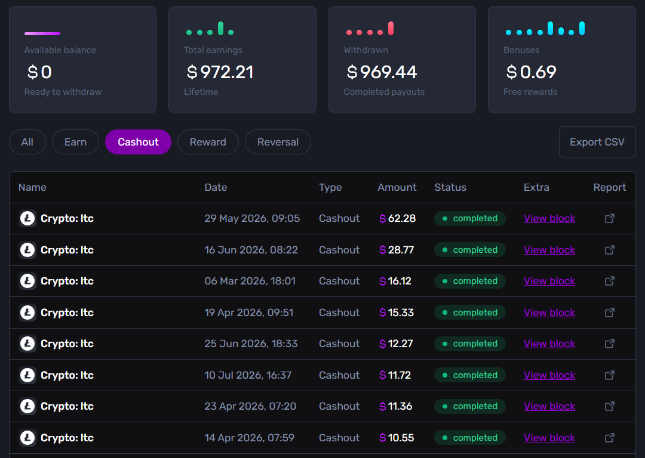Open report icon for $10.55 cashout

coord(610,438)
